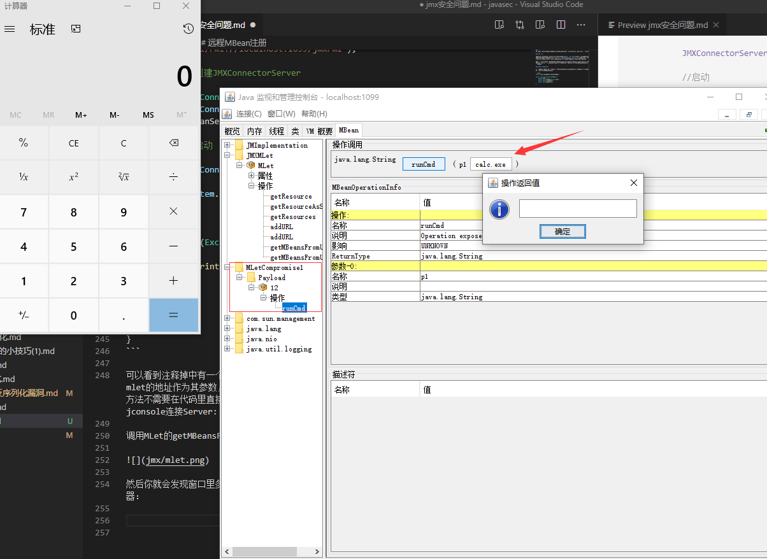Switch to the 内存 tab

click(x=255, y=131)
